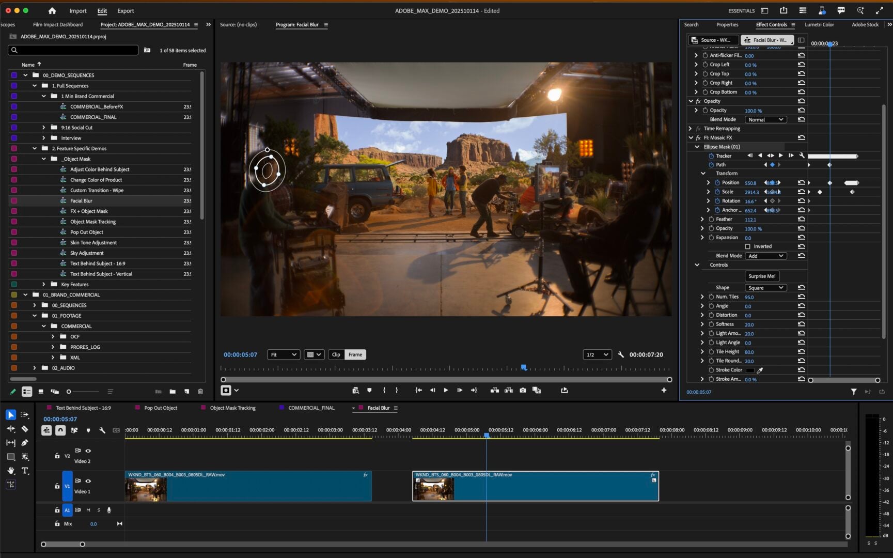Open the Shape dropdown set to Square
The height and width of the screenshot is (558, 893).
(765, 287)
